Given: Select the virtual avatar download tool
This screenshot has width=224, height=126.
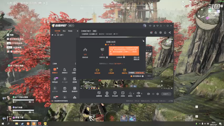Looking at the screenshot, I should point(55,89).
